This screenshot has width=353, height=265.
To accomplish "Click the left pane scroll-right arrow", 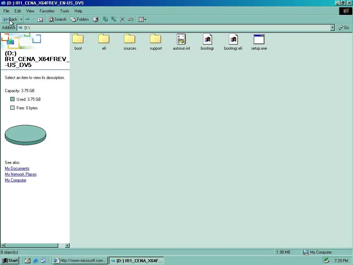I will click(x=67, y=245).
